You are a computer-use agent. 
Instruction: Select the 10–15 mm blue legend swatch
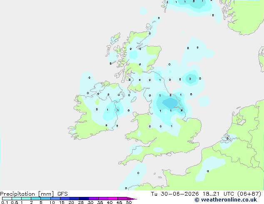click(55, 199)
